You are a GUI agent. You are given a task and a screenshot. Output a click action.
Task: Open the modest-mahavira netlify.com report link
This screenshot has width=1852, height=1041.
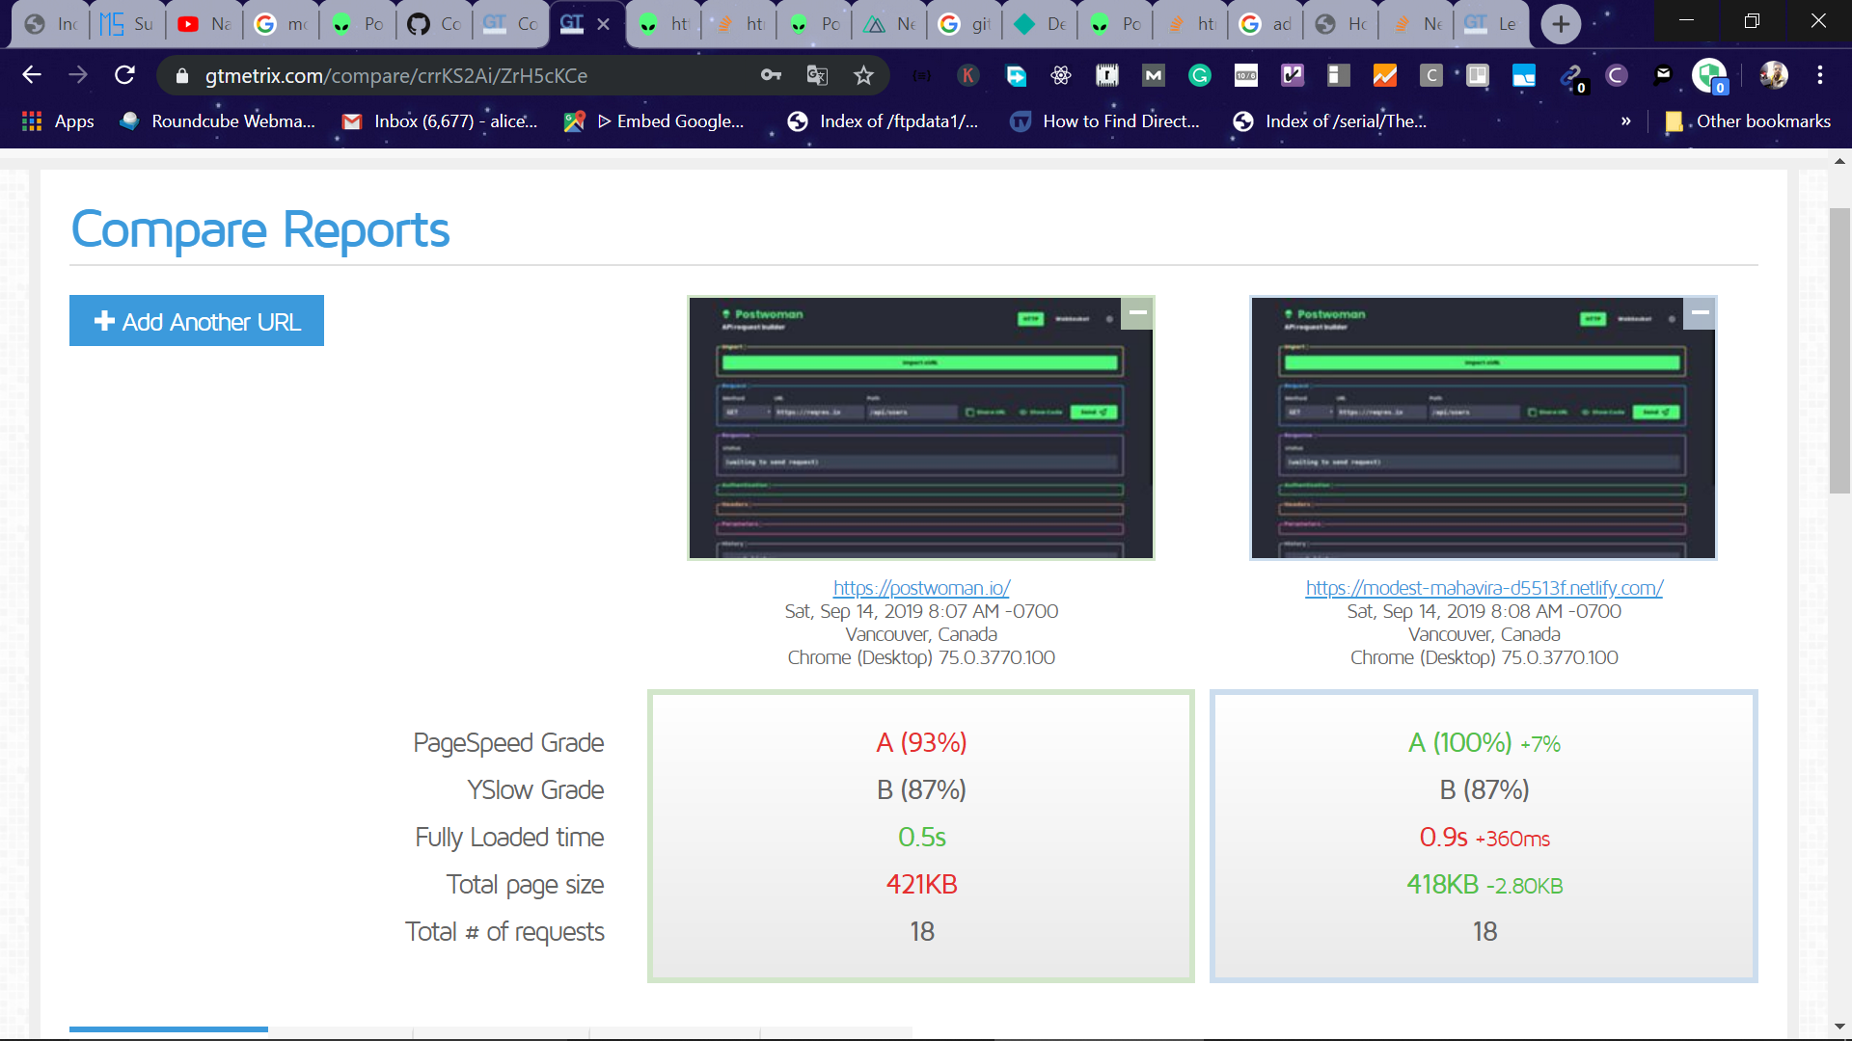coord(1484,588)
